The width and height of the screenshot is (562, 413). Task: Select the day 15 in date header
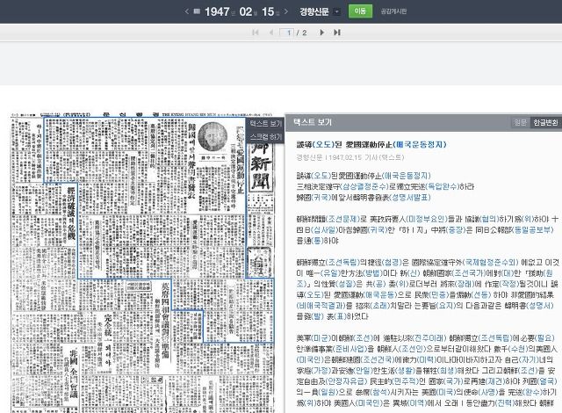tap(268, 11)
